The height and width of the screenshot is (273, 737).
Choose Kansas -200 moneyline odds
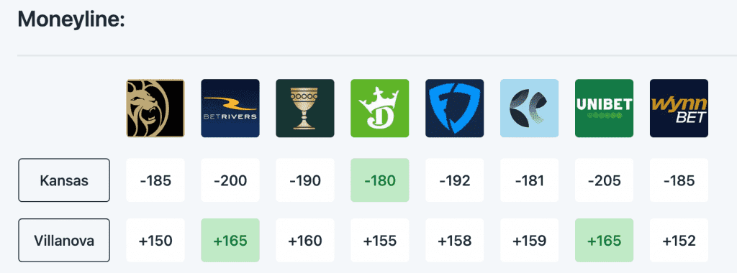(x=230, y=180)
